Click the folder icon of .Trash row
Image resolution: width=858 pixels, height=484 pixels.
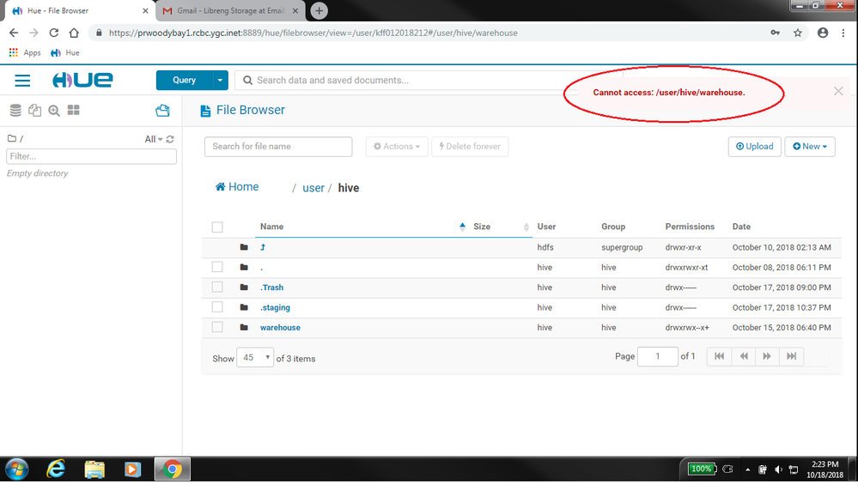click(x=244, y=287)
